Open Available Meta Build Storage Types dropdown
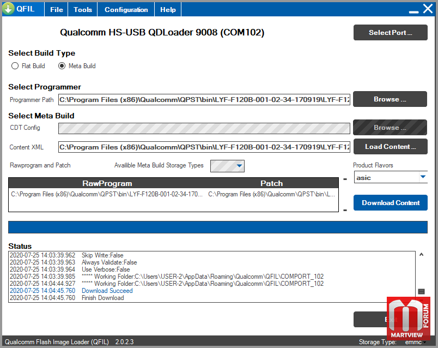Viewport: 438px width, 348px height. point(227,166)
